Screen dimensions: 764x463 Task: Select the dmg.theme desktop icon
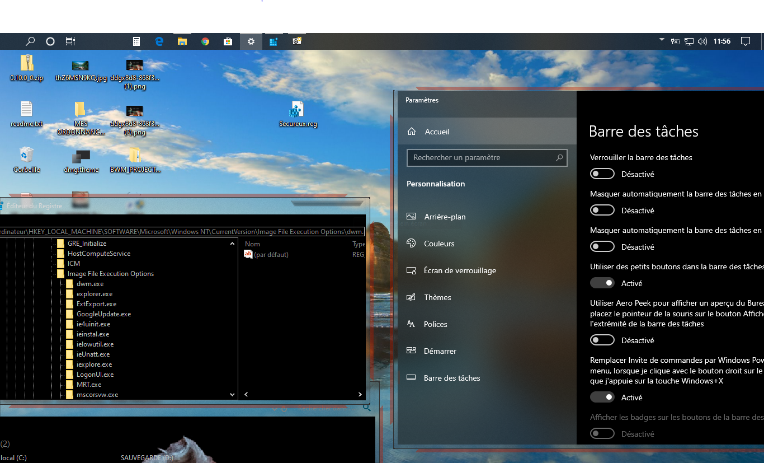point(81,160)
